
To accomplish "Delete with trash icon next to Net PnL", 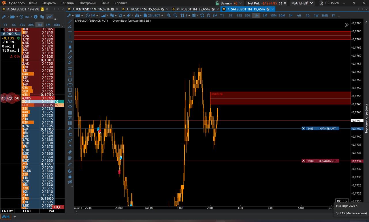I will click(x=285, y=3).
